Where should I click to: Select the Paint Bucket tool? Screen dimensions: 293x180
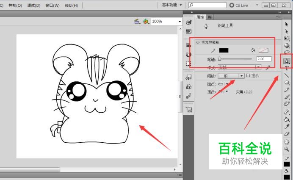tap(287, 119)
